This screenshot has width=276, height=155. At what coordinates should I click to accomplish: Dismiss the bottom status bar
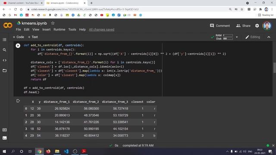(x=273, y=146)
